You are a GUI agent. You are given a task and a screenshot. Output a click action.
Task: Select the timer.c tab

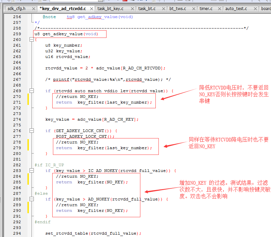pos(206,9)
